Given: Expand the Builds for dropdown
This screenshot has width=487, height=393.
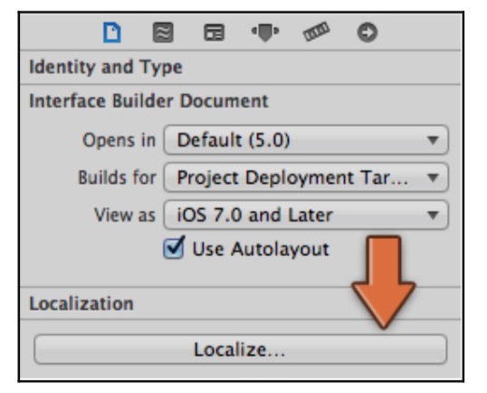Looking at the screenshot, I should (306, 177).
